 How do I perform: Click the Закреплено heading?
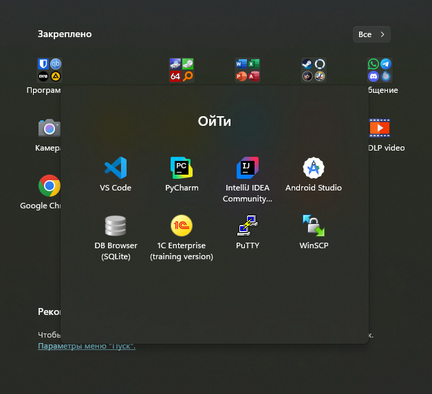[x=65, y=34]
